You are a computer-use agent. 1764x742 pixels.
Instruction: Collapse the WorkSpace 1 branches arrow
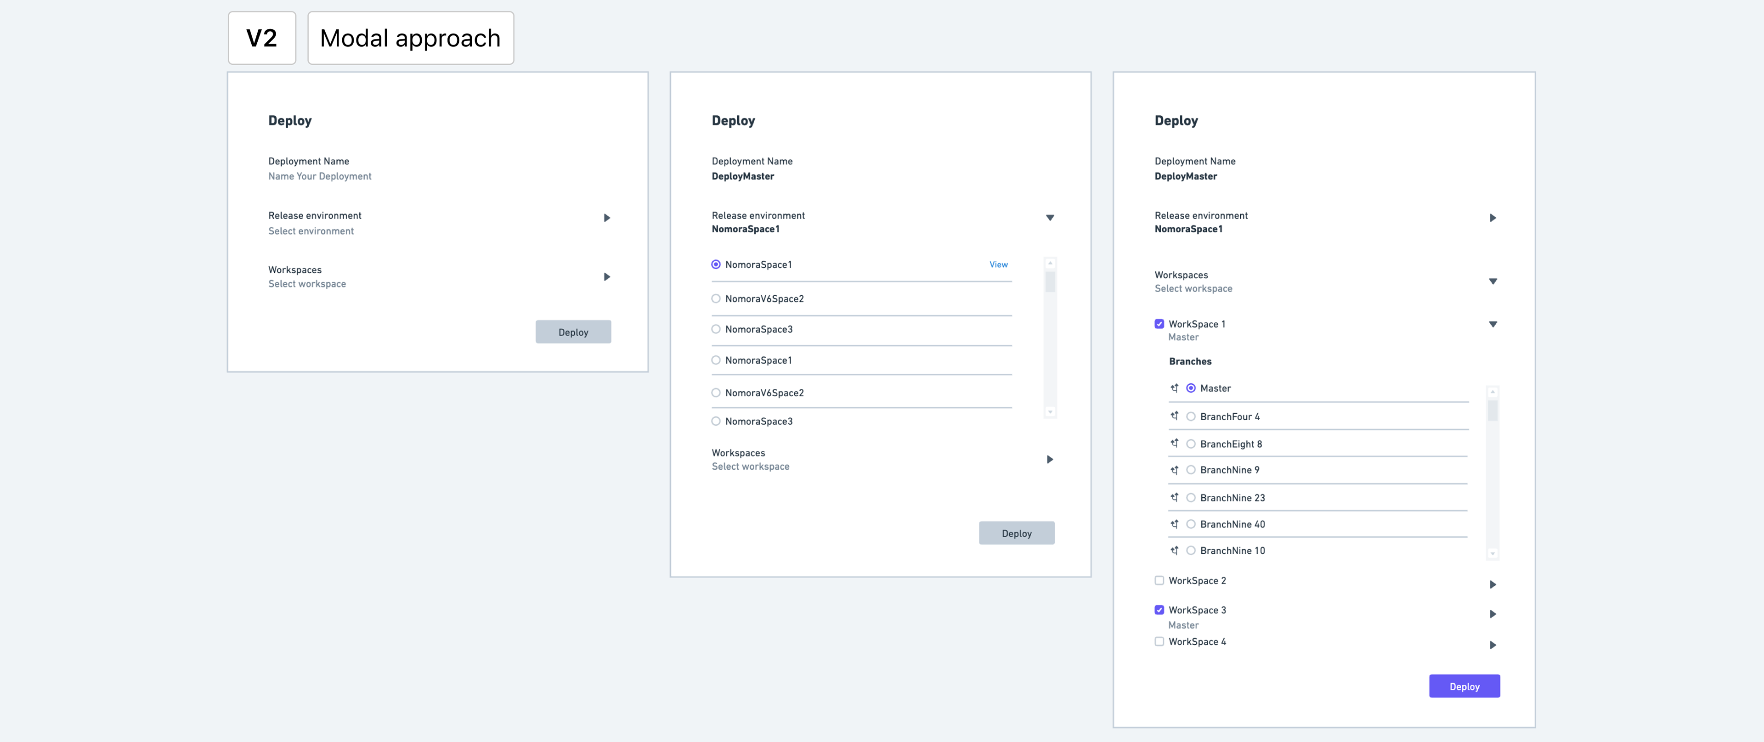tap(1493, 325)
